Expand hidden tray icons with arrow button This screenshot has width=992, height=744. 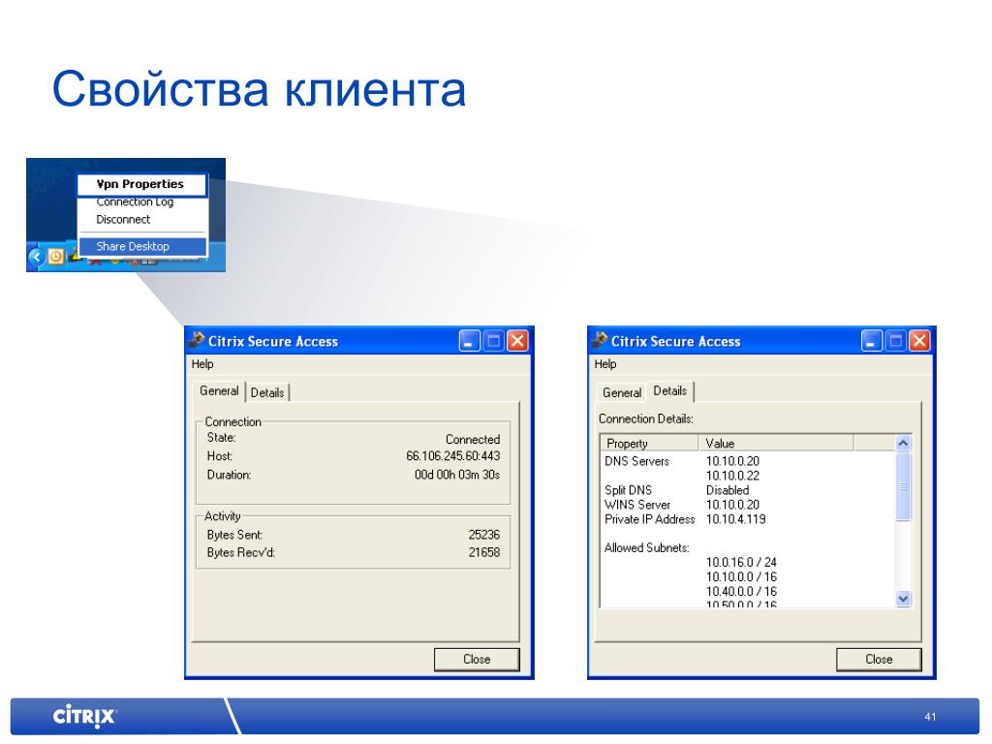click(37, 257)
